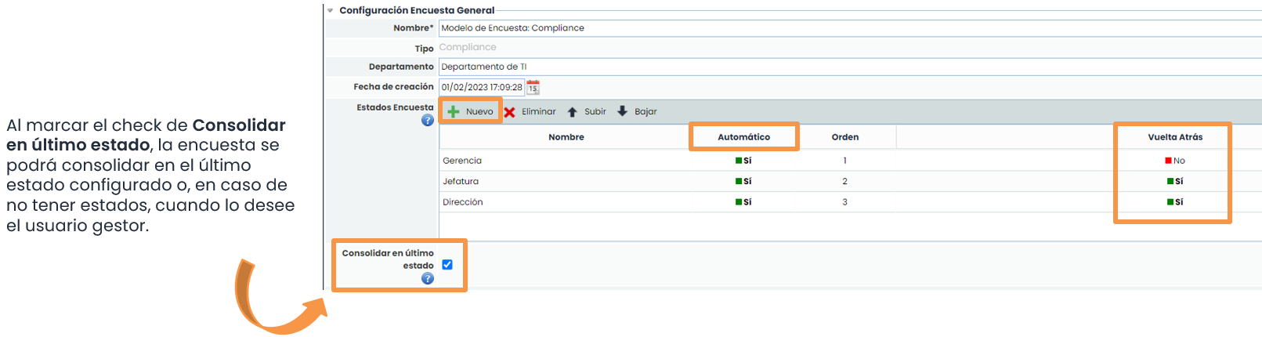Toggle Consolidar en último estado checkbox
The width and height of the screenshot is (1262, 337).
pos(447,265)
